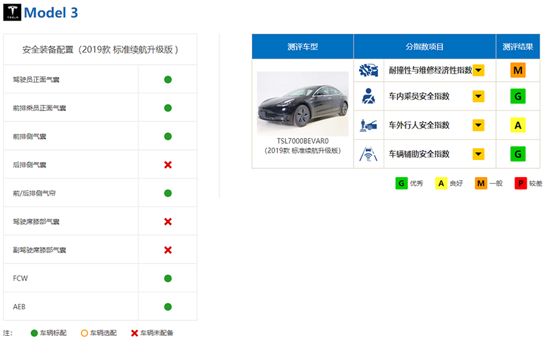
Task: Click the green dot next to FCW
Action: pyautogui.click(x=168, y=278)
